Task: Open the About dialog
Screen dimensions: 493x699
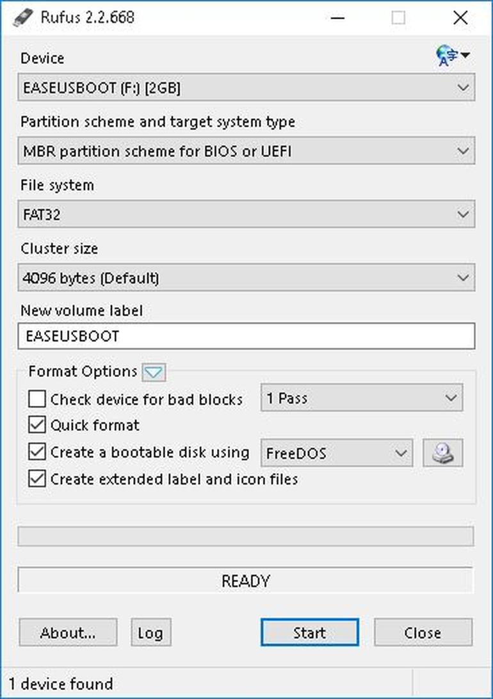Action: pyautogui.click(x=68, y=632)
